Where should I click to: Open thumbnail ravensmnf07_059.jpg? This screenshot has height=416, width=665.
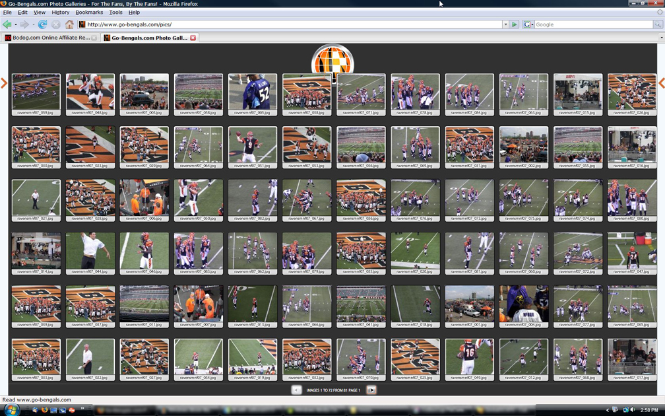click(36, 92)
